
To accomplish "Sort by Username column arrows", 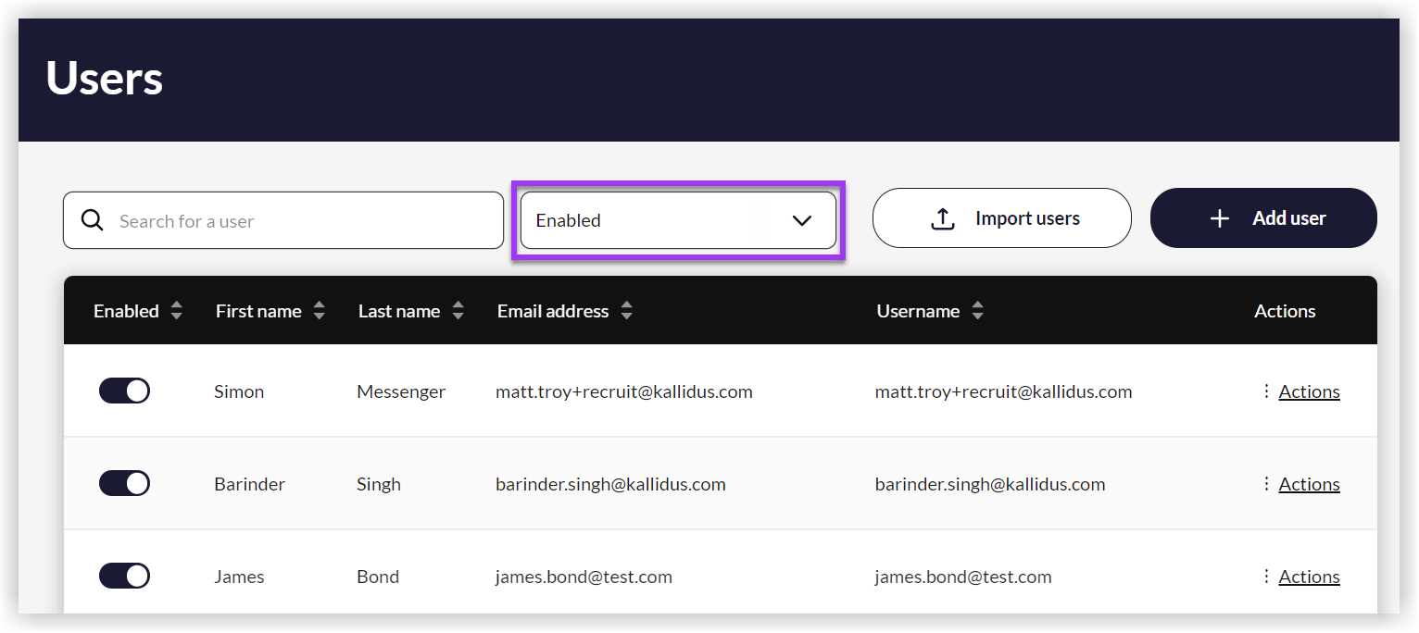I will click(977, 311).
